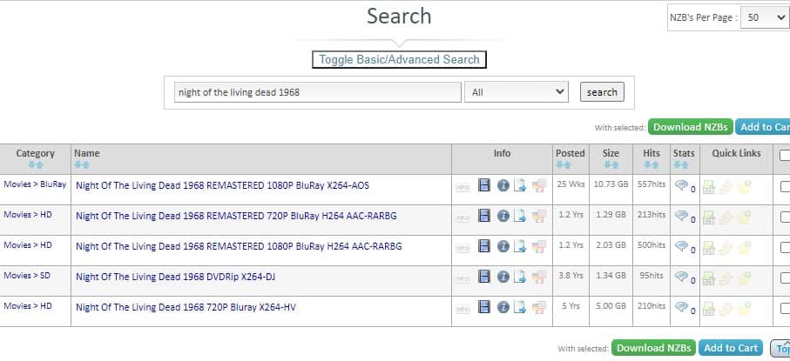Sort by Name using header arrows

click(x=82, y=164)
